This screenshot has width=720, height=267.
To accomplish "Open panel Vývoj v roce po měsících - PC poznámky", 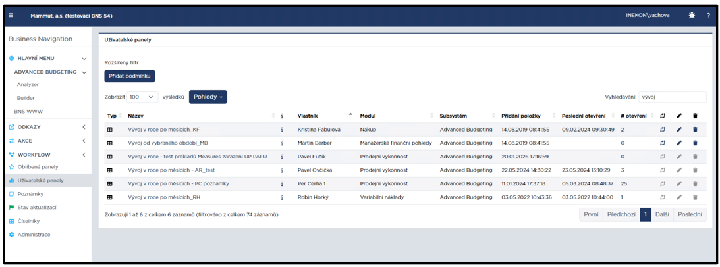I will pos(178,183).
